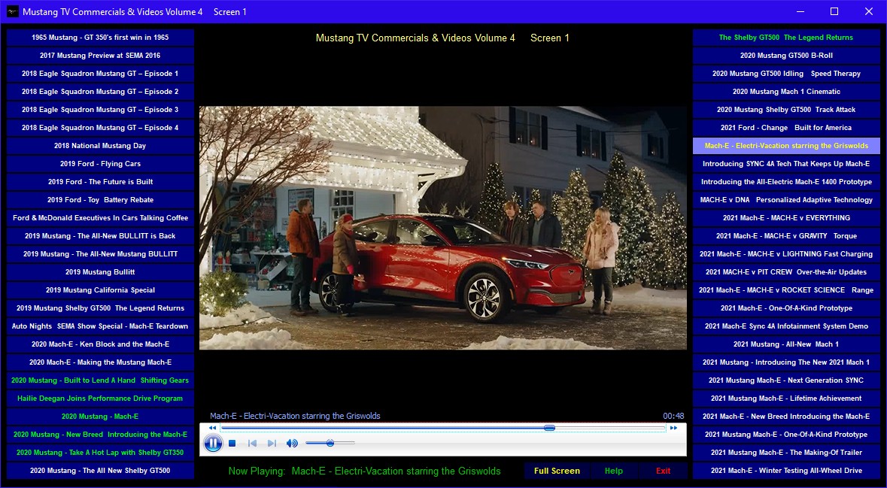This screenshot has height=488, width=887.
Task: Play 2019 Mustang - The All-New Mustang BULLITT
Action: [x=100, y=254]
